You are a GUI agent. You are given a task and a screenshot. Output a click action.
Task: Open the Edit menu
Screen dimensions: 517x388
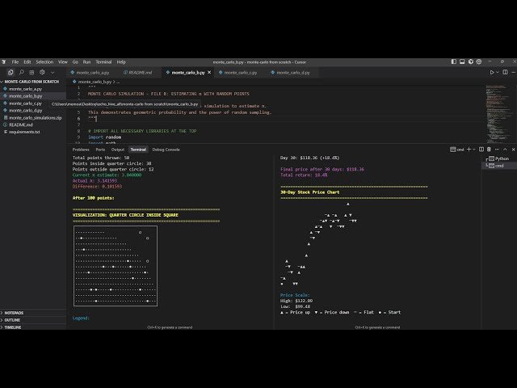point(27,61)
